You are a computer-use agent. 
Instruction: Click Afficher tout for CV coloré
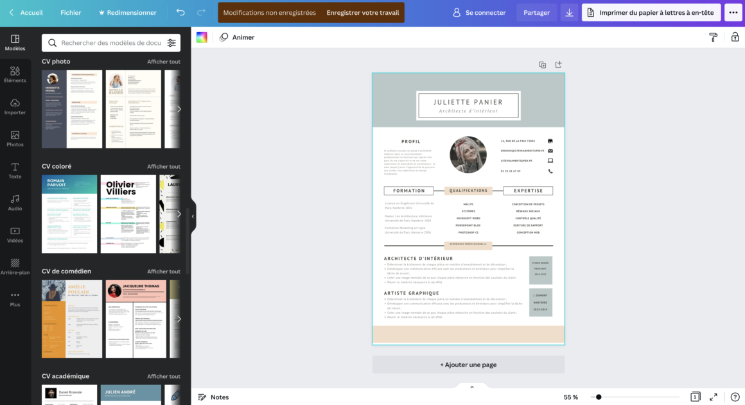[163, 167]
